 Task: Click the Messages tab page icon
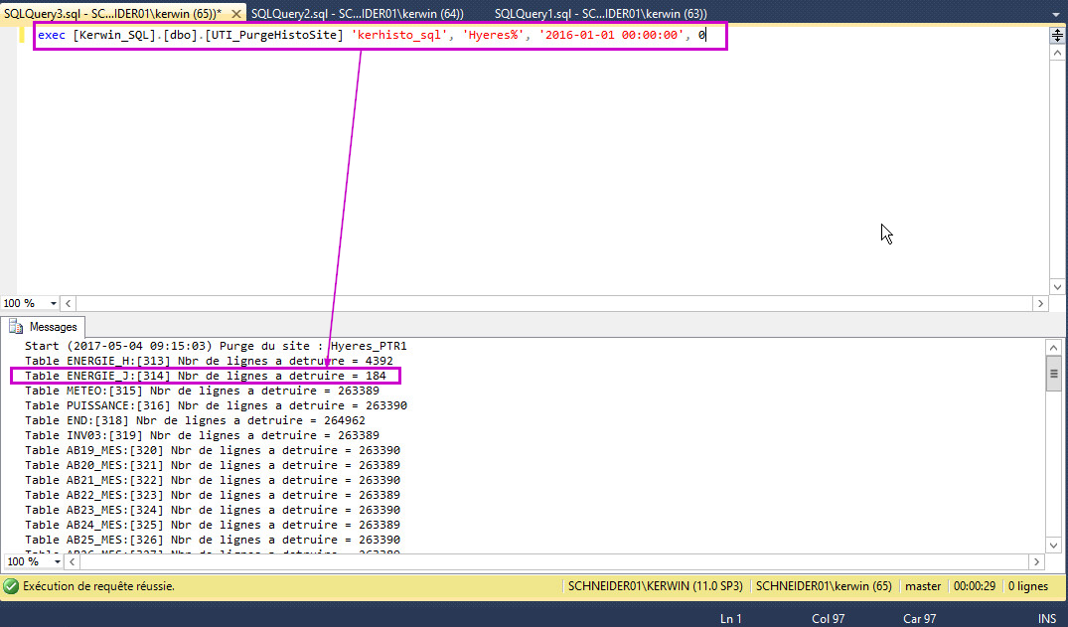pyautogui.click(x=16, y=326)
